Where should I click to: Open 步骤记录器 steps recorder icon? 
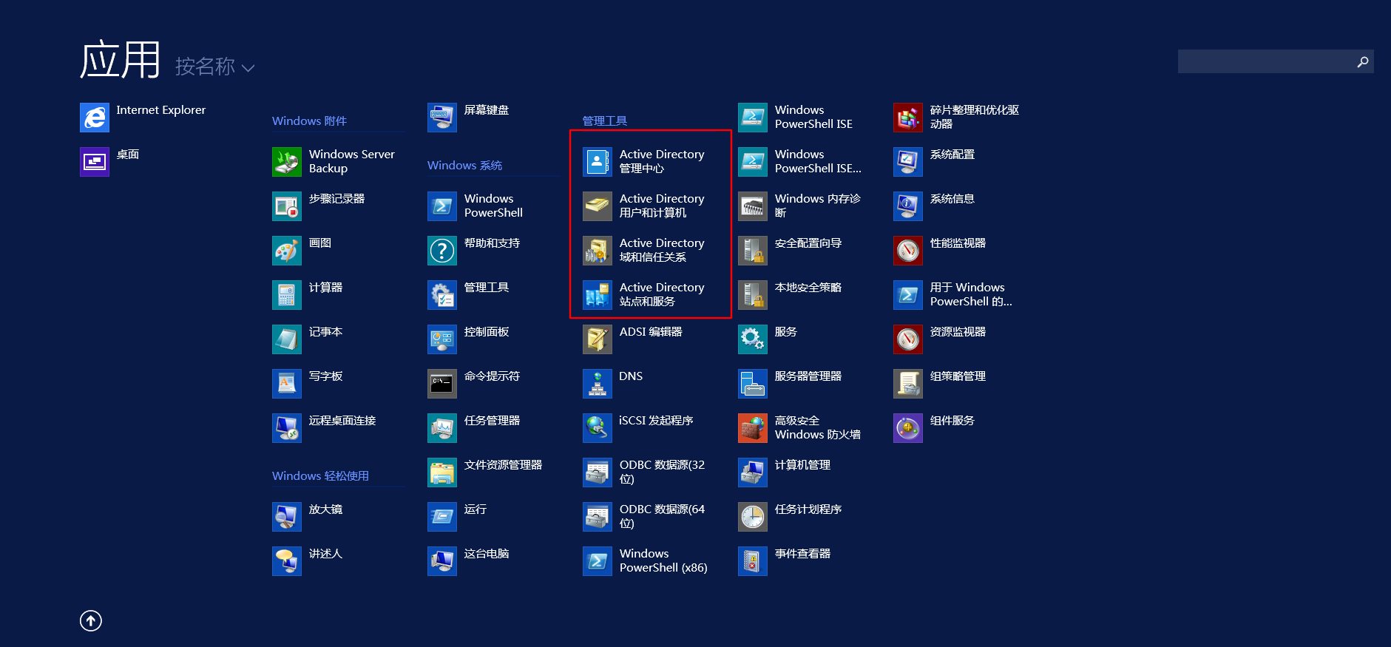[287, 206]
